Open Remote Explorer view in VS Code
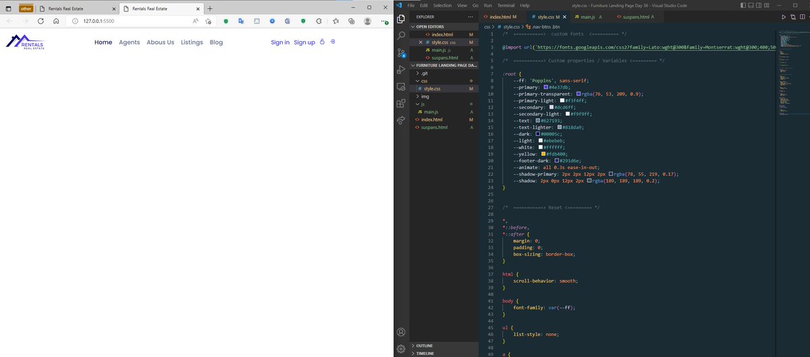This screenshot has width=810, height=357. point(401,86)
